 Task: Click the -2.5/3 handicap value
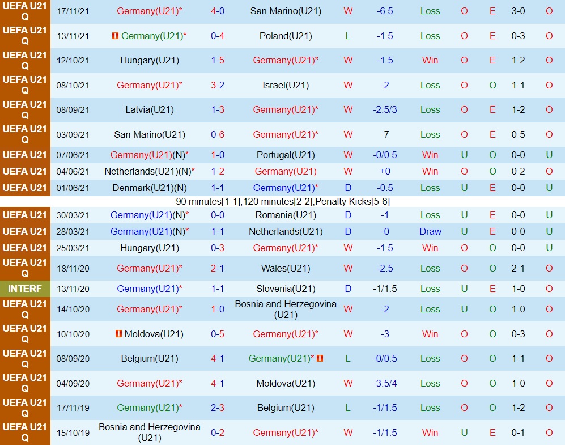click(385, 109)
